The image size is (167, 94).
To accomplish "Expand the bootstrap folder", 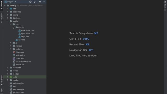I will [x=8, y=12].
